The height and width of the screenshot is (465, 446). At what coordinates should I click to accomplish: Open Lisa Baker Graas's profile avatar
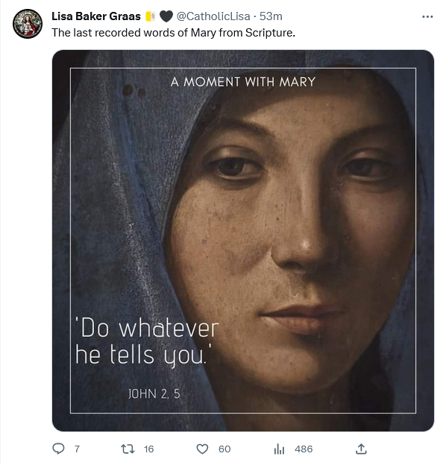tap(28, 24)
